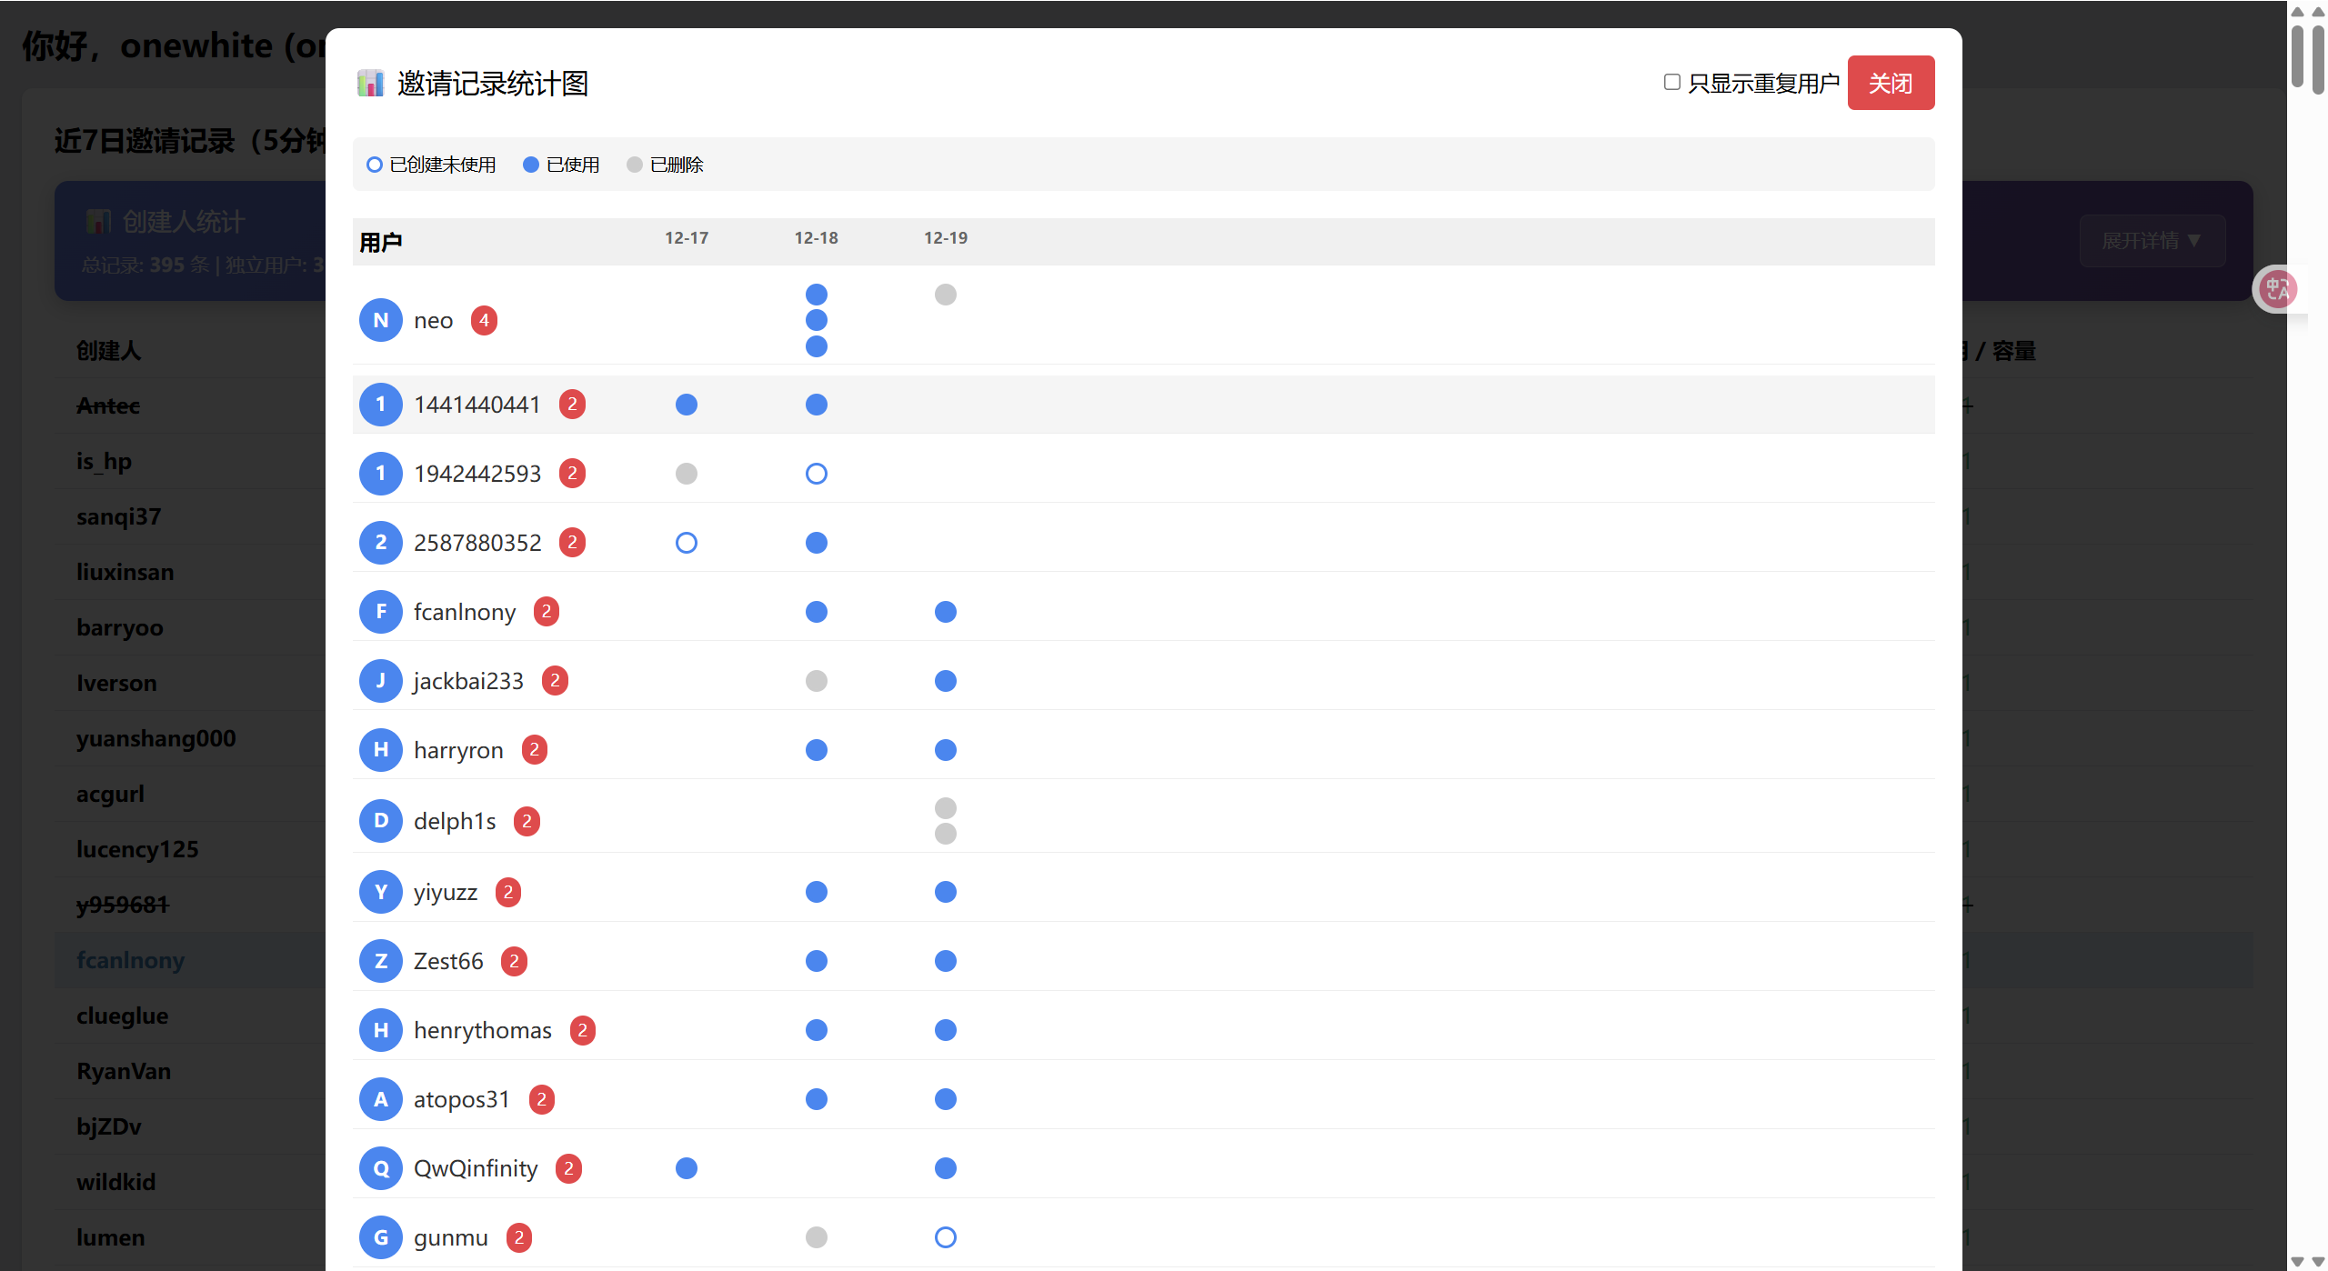Click the bar chart icon beside 邀请记录统计图

(370, 83)
